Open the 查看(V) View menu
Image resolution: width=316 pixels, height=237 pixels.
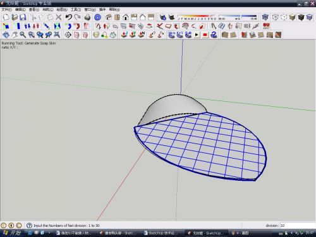pyautogui.click(x=34, y=9)
